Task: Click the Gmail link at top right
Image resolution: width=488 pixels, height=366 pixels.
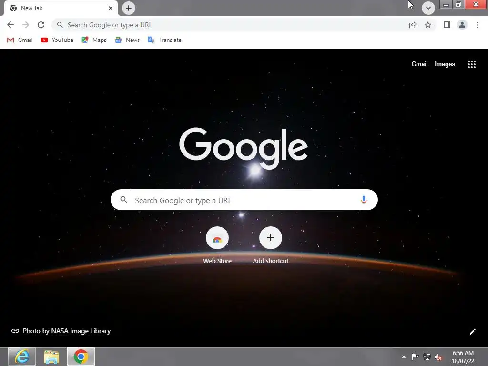Action: (419, 64)
